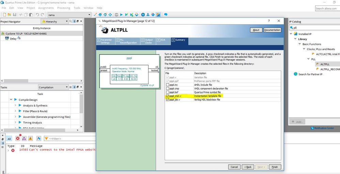Click the Start Compilation play icon

tap(121, 15)
